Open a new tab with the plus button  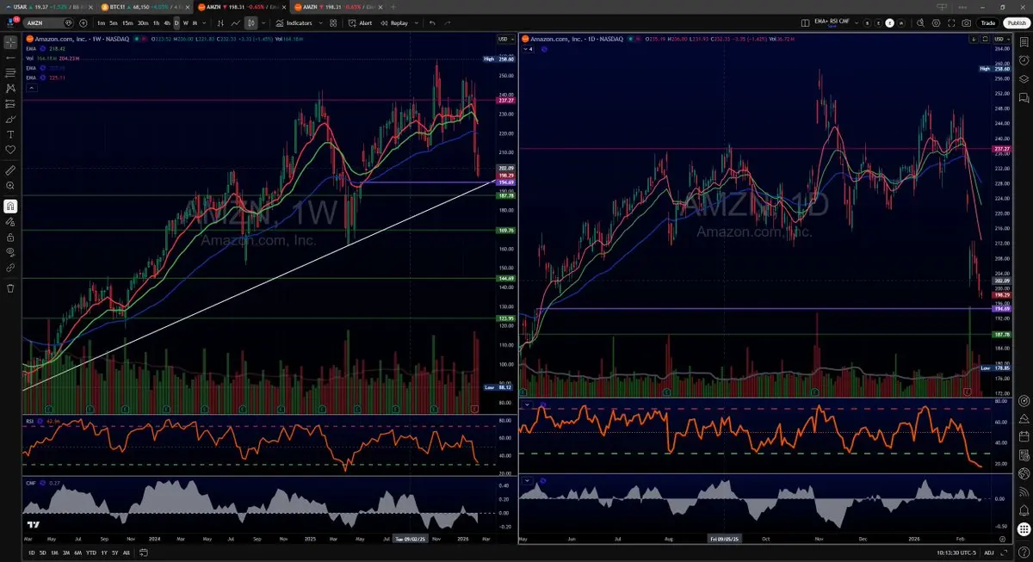click(x=393, y=7)
